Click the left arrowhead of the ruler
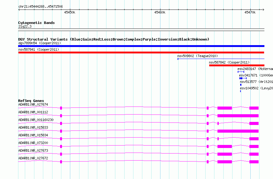The image size is (273, 179). click(19, 10)
